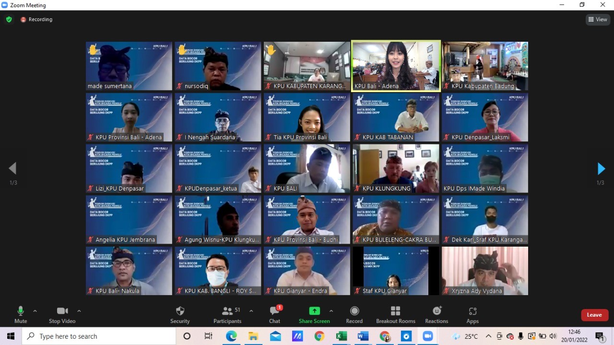Open Breakout Rooms
This screenshot has width=614, height=345.
395,315
